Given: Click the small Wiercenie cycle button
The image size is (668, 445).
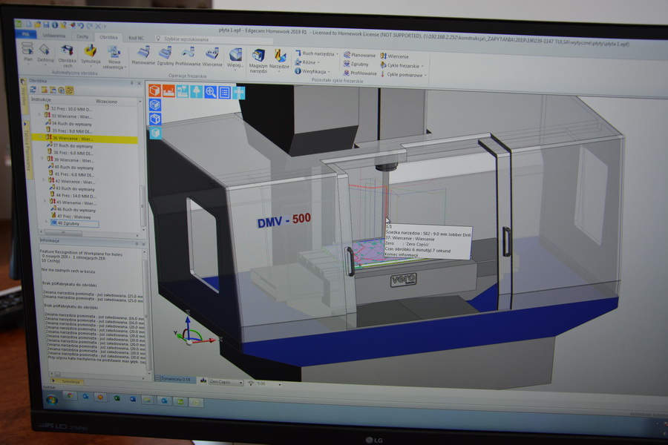Looking at the screenshot, I should 395,56.
